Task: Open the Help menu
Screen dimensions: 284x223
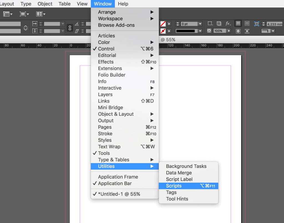Action: click(123, 4)
